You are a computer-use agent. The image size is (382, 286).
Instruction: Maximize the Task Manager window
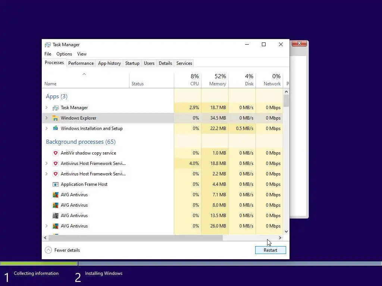coord(264,44)
